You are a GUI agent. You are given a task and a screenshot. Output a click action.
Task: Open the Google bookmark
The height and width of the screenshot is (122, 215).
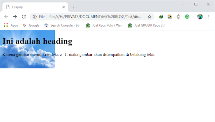tap(31, 25)
